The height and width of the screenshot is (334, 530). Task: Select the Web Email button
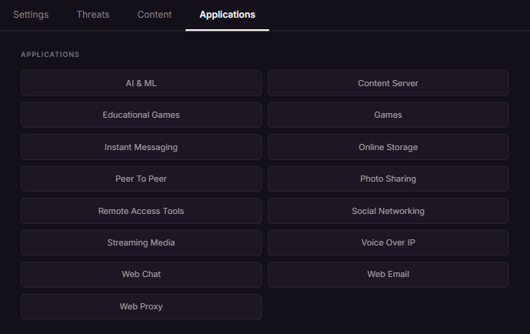(388, 275)
